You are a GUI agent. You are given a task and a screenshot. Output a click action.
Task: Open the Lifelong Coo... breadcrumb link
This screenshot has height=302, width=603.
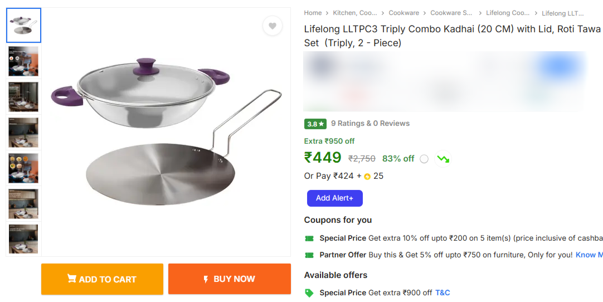[508, 13]
